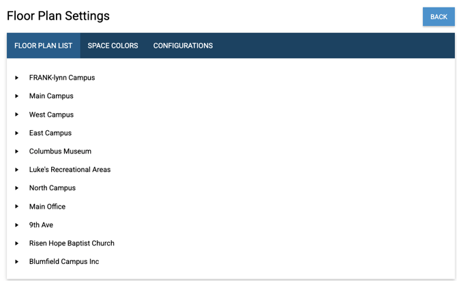Viewport: 457px width, 281px height.
Task: Expand the Main Campus disclosure triangle
Action: click(x=17, y=96)
